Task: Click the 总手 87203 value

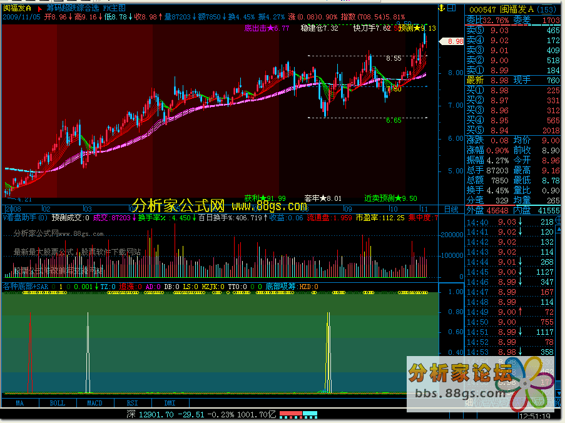Action: (x=497, y=170)
